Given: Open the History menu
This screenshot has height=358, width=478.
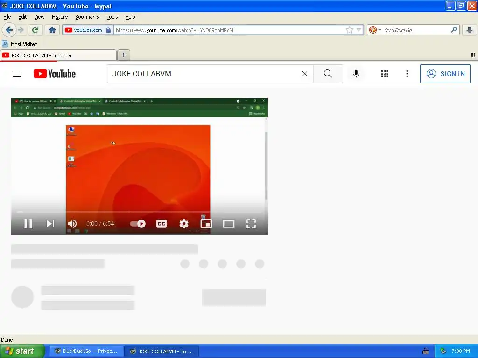Looking at the screenshot, I should [60, 17].
